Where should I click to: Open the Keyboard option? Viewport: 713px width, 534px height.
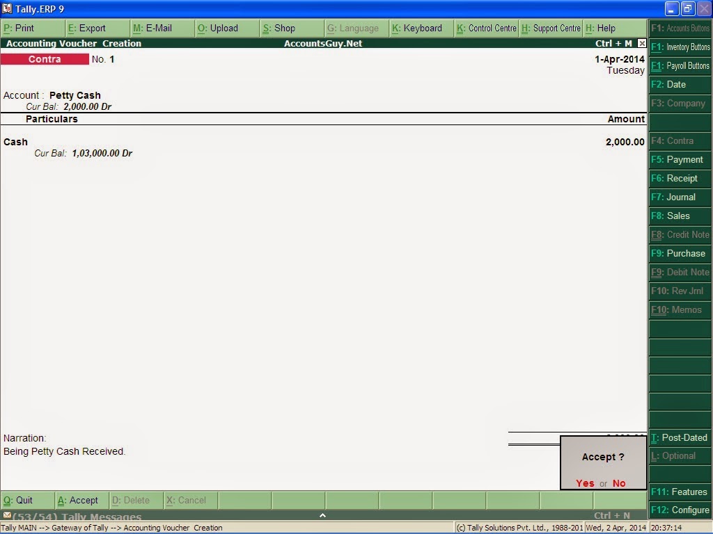421,28
